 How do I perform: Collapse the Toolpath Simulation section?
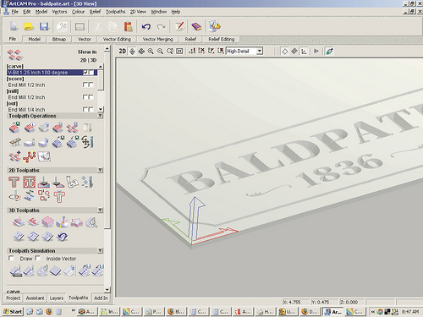101,250
